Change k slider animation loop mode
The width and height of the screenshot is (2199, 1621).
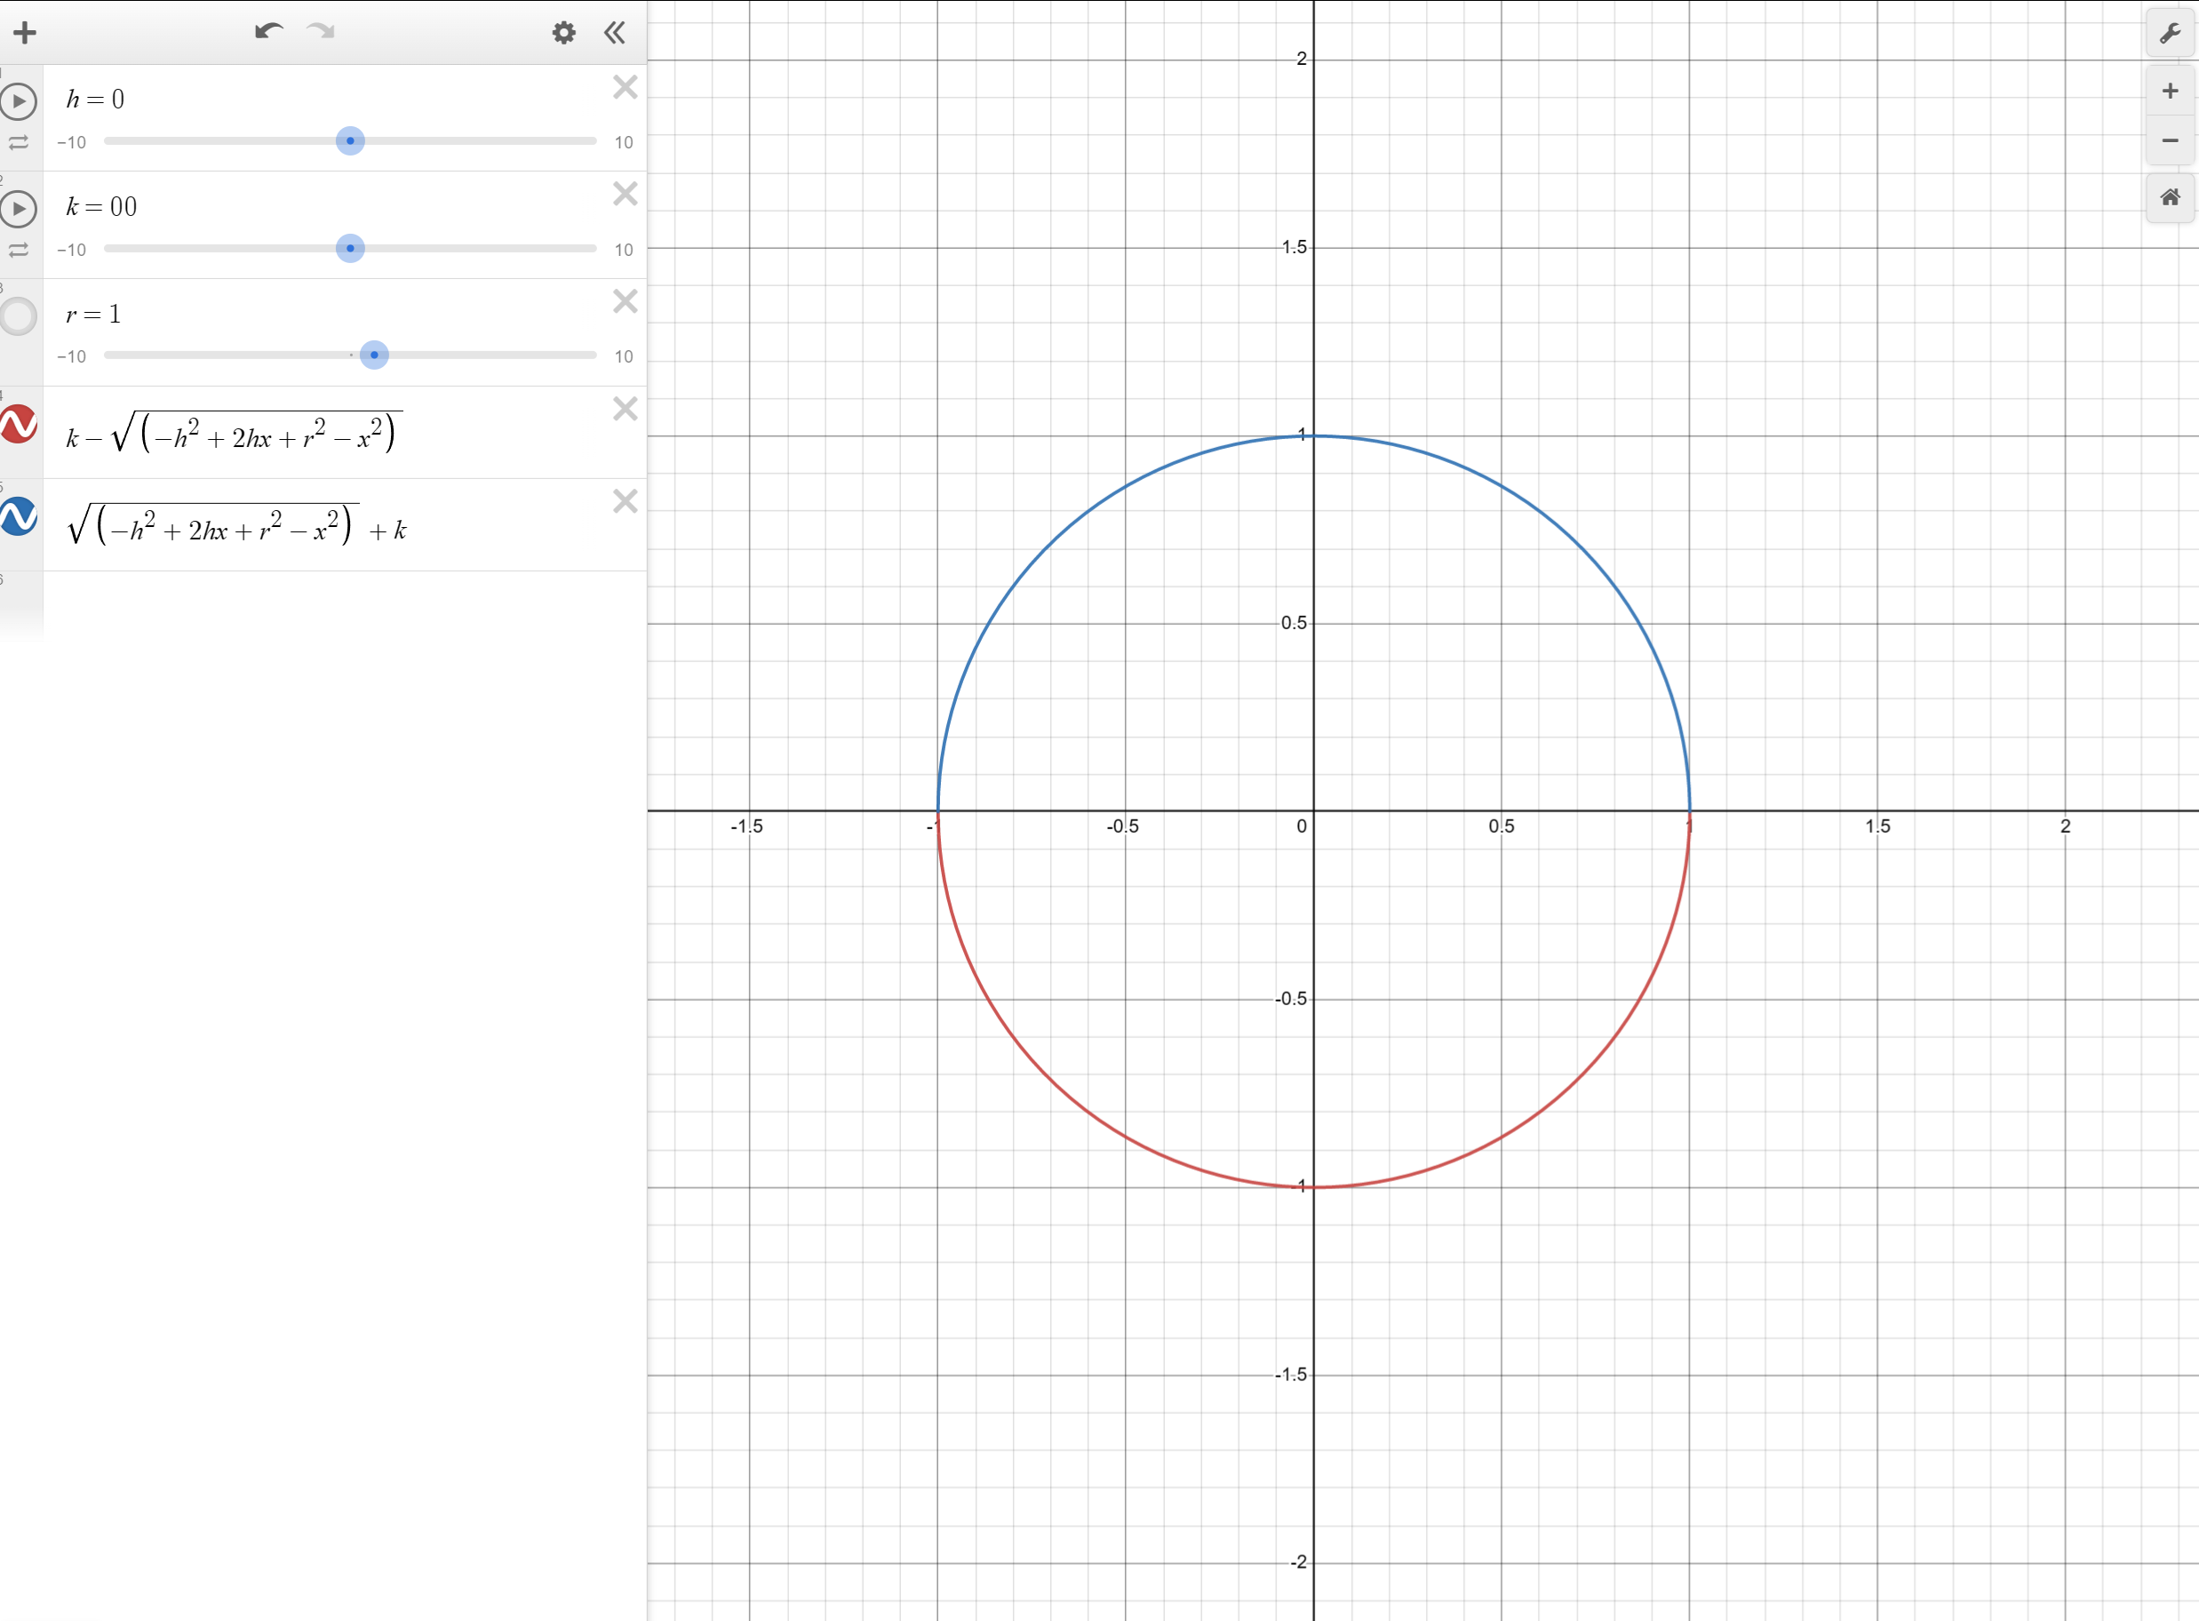[x=19, y=251]
